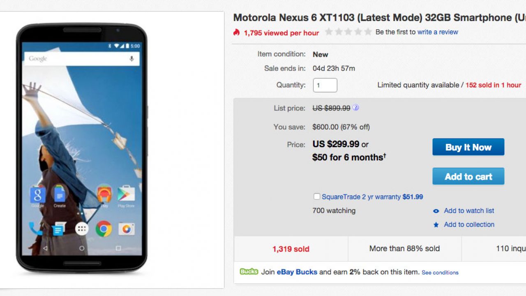
Task: Click the Nexus 6 product image
Action: pyautogui.click(x=82, y=148)
